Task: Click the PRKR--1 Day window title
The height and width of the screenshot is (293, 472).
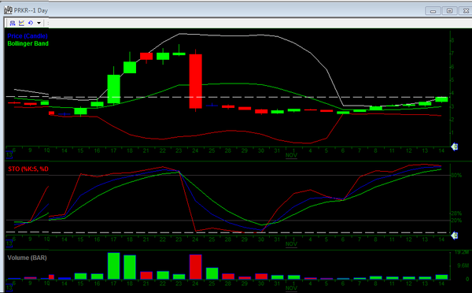Action: click(31, 10)
